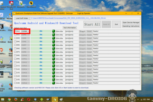Click the Start All button
153x102 pixels.
[92, 24]
